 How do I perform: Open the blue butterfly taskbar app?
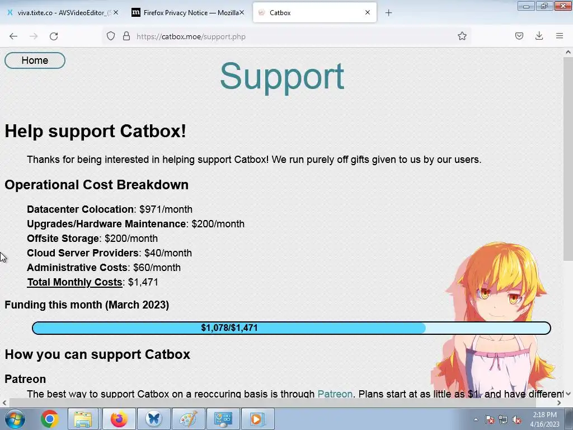154,419
